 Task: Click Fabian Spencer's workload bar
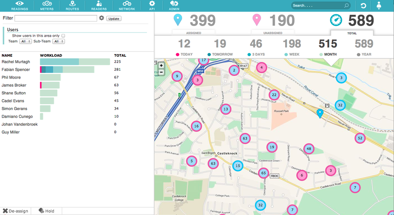[x=67, y=69]
